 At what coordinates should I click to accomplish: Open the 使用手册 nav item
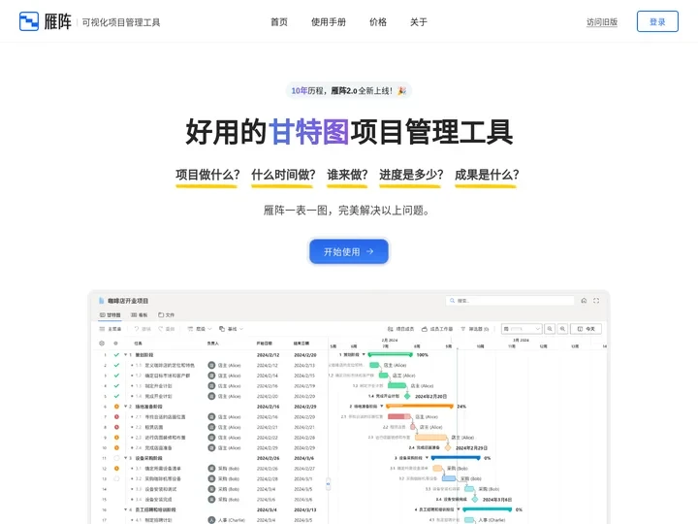click(x=329, y=21)
